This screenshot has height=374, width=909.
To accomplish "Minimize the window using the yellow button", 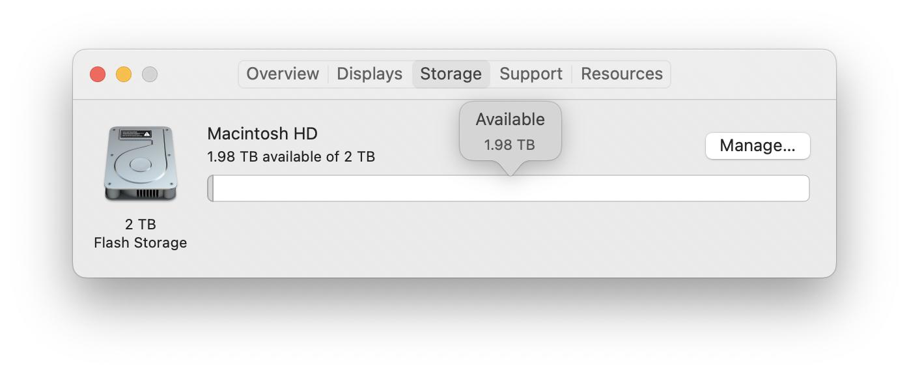I will coord(124,74).
